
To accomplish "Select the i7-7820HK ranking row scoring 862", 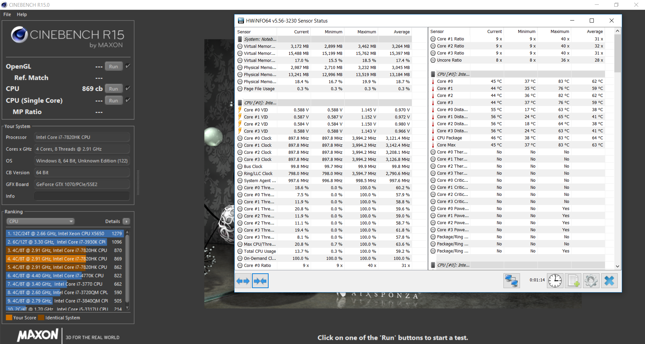I will coord(65,267).
